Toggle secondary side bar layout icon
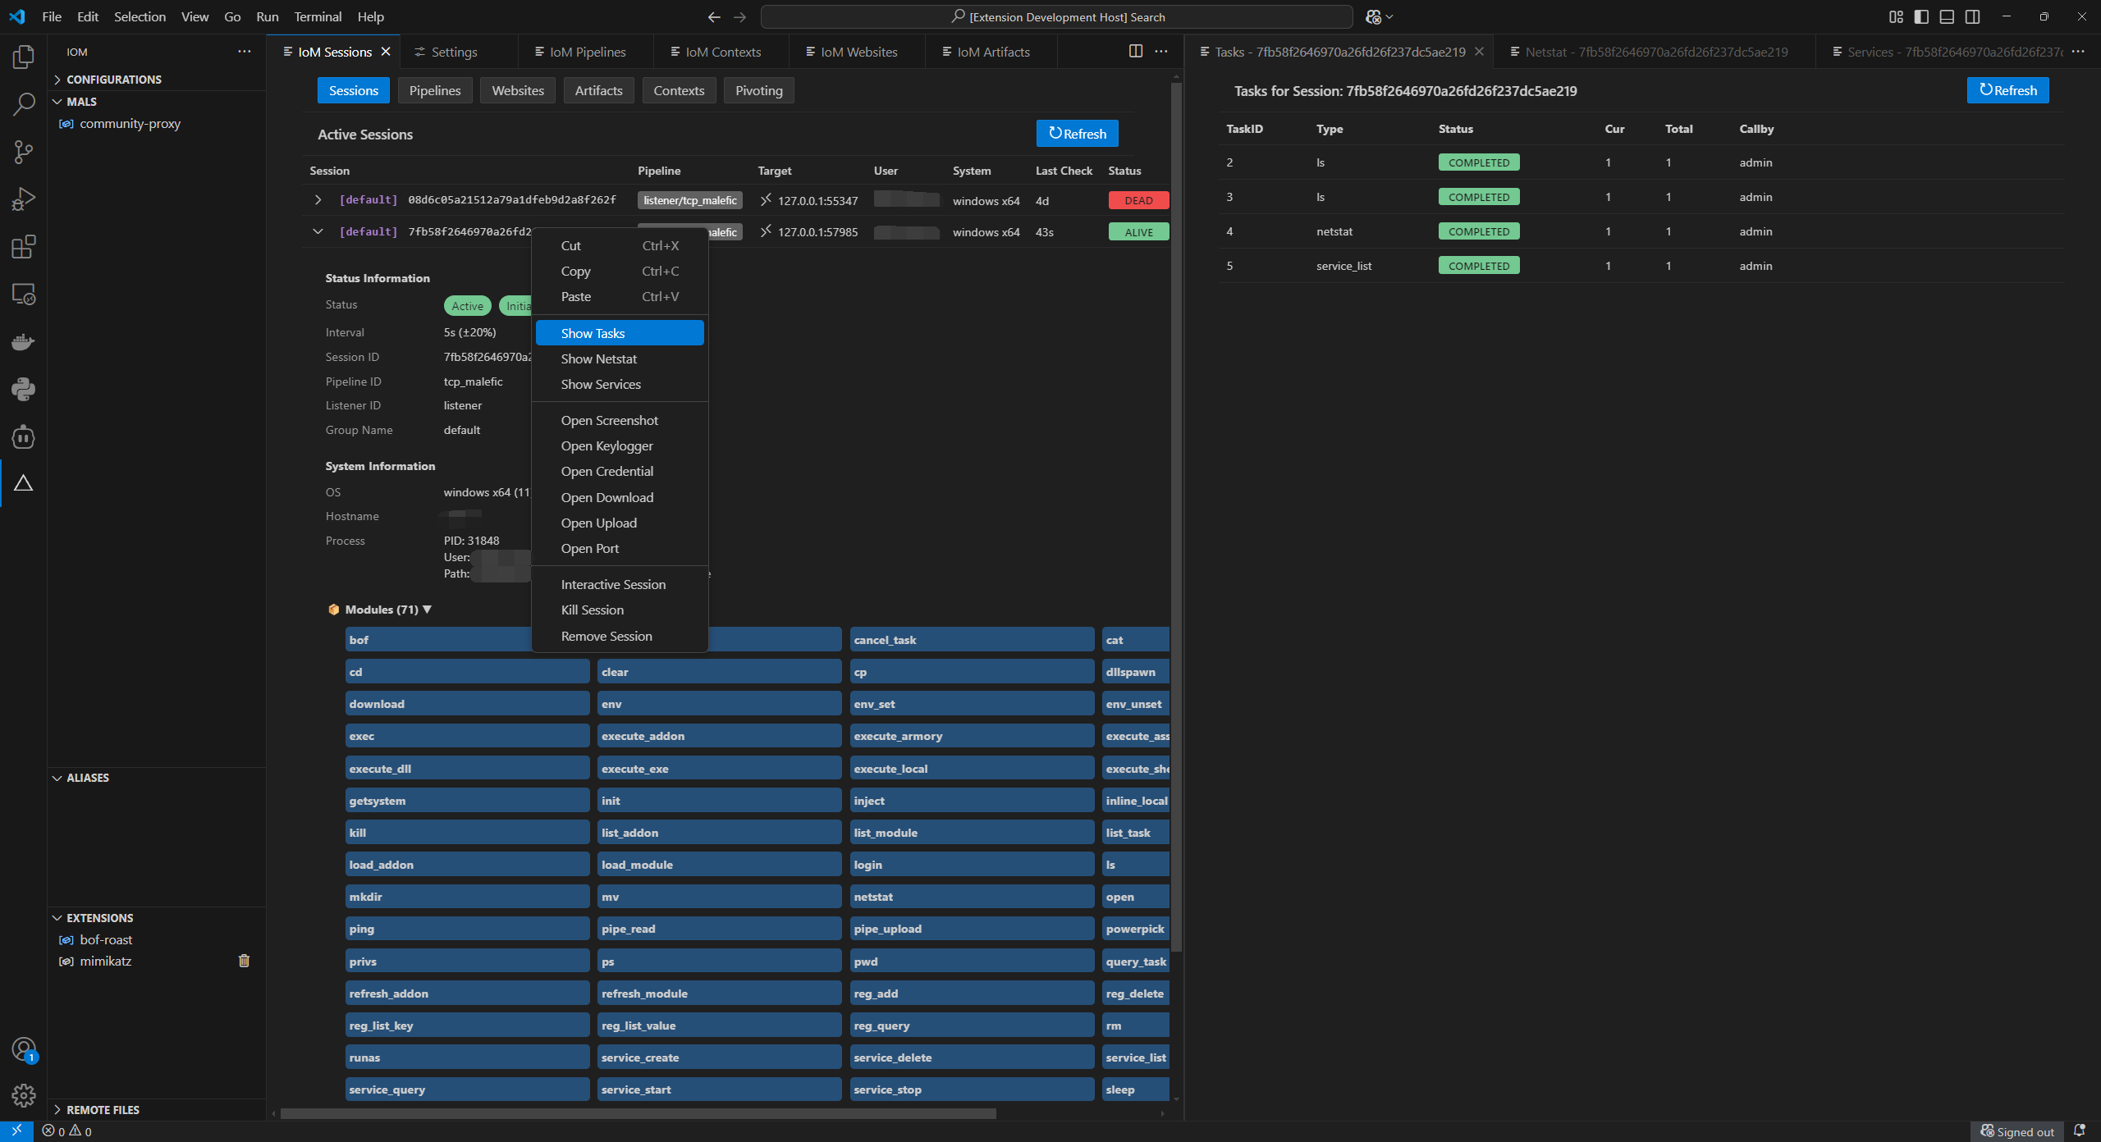Screen dimensions: 2101x1142 pos(1972,16)
